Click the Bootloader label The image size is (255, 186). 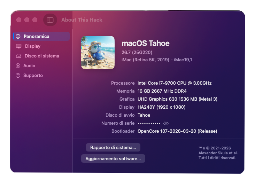[x=123, y=131]
